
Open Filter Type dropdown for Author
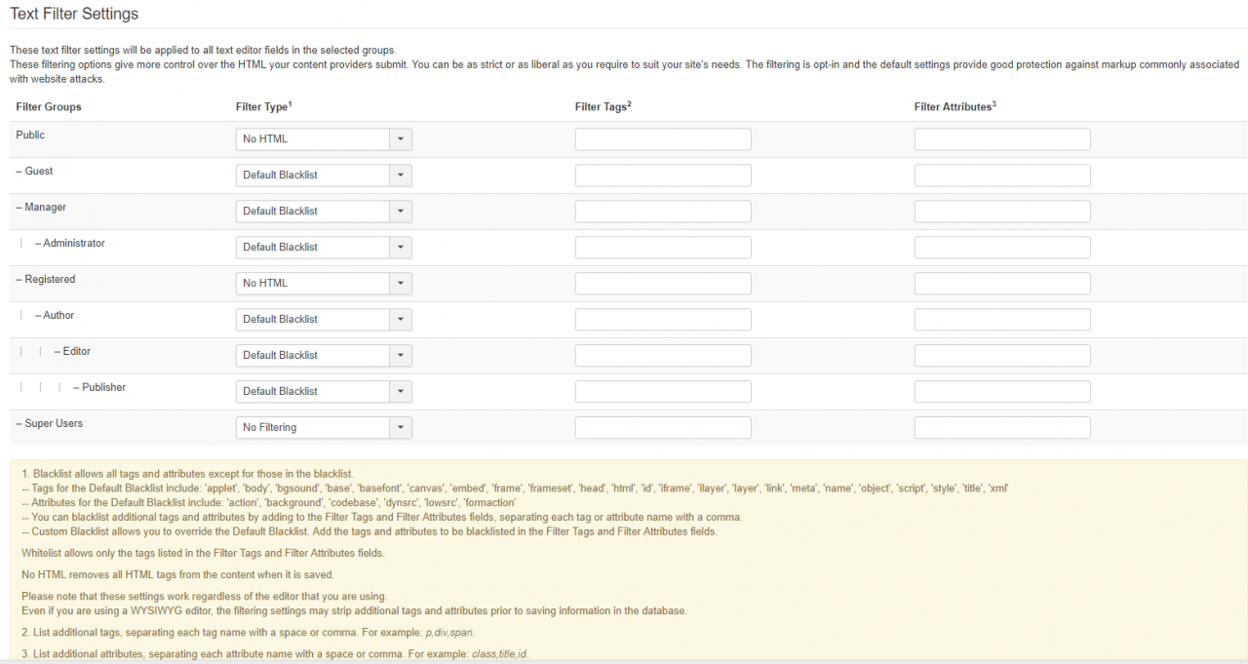pyautogui.click(x=324, y=320)
